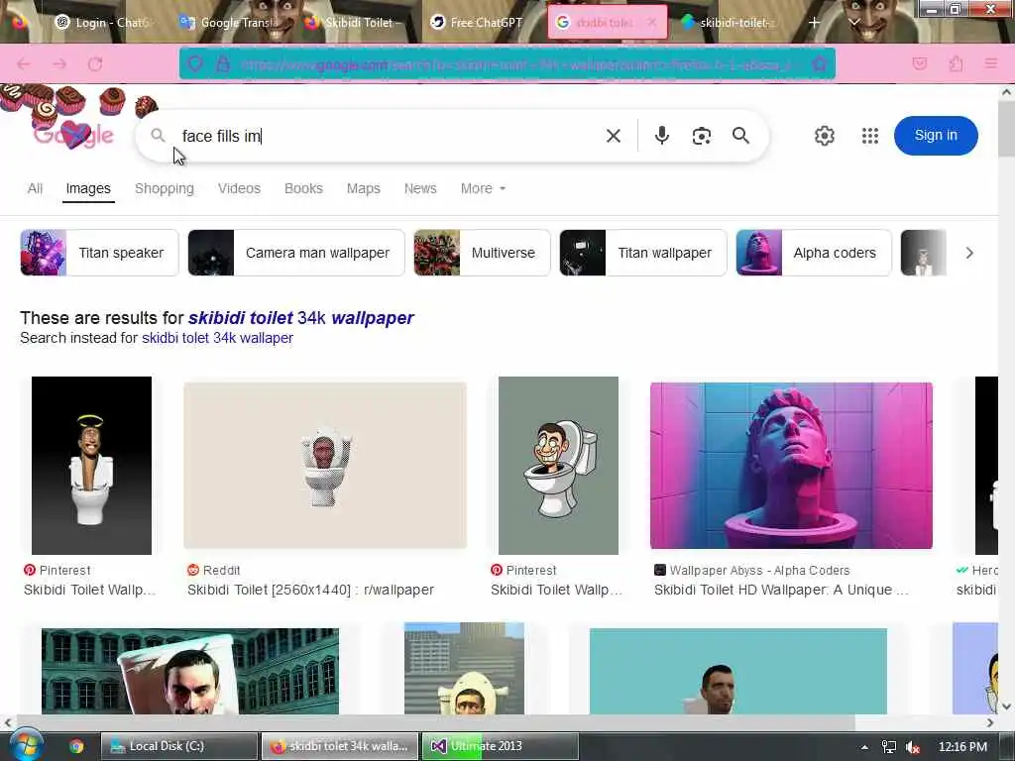Click the Google Valentine's doodle logo
The height and width of the screenshot is (761, 1015).
(72, 135)
